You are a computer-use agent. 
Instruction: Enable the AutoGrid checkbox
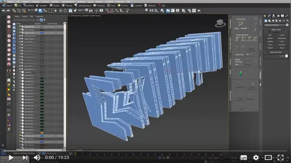270,32
